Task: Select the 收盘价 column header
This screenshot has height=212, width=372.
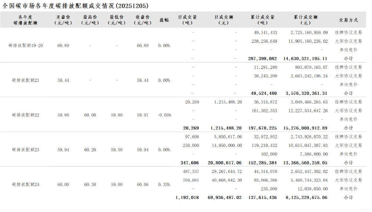Action: pyautogui.click(x=143, y=20)
